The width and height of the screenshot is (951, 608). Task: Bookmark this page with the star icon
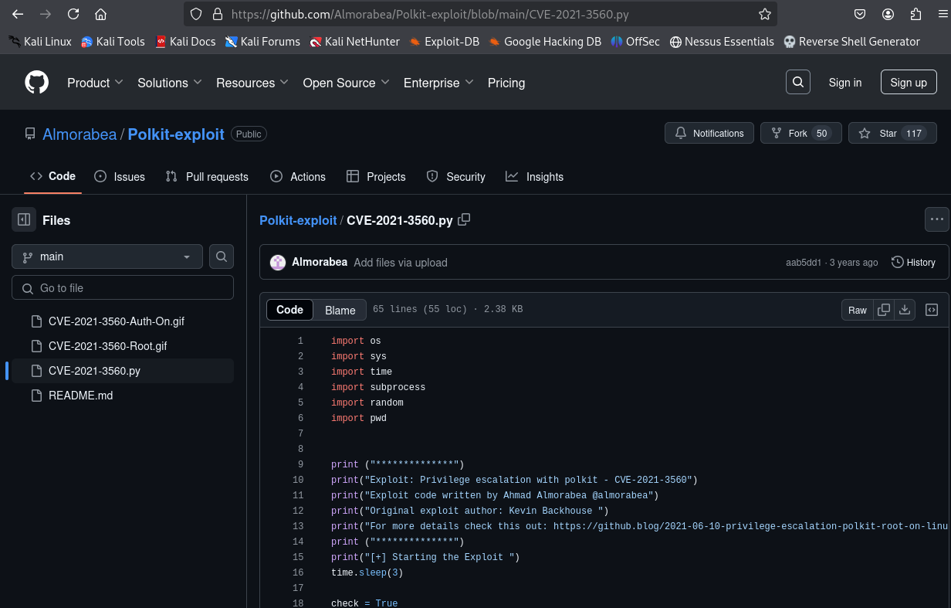tap(765, 14)
